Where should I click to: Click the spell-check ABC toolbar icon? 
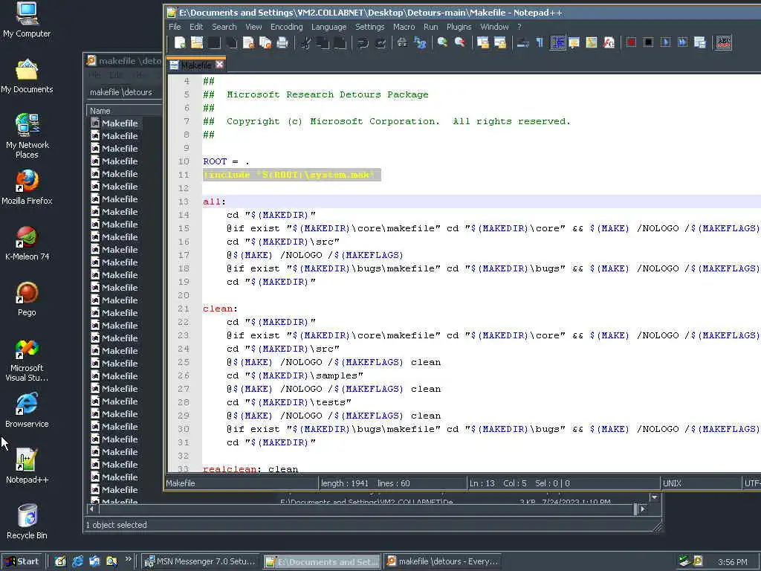pyautogui.click(x=723, y=42)
